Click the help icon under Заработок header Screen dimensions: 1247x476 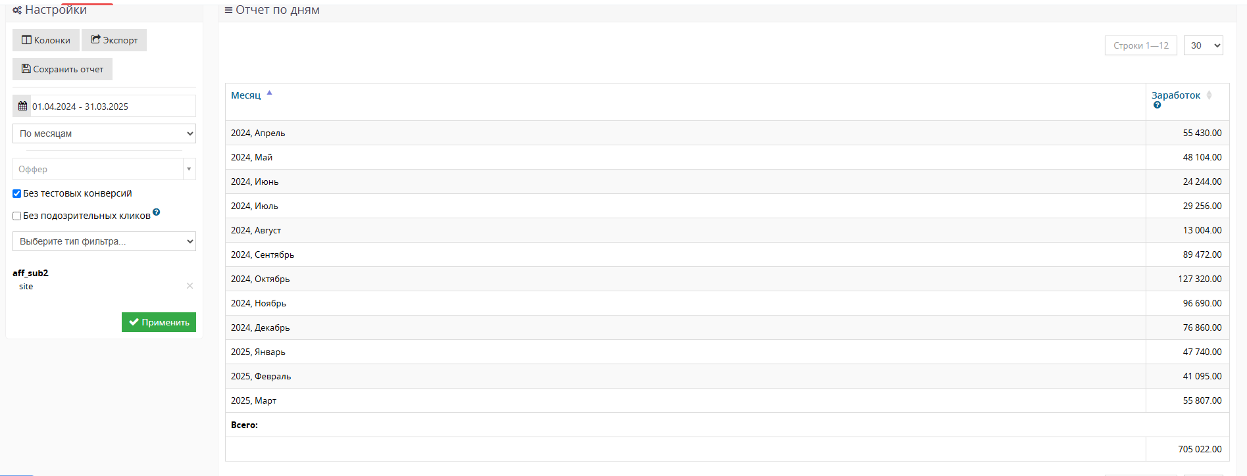pos(1157,105)
